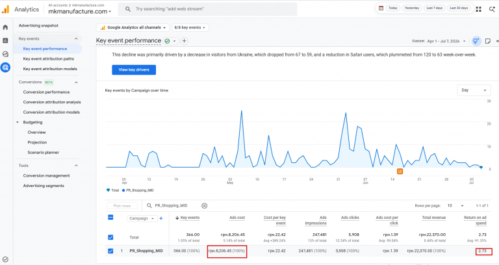Select the Yesterday date shortcut
Viewport: 499px width, 265px height.
[412, 8]
